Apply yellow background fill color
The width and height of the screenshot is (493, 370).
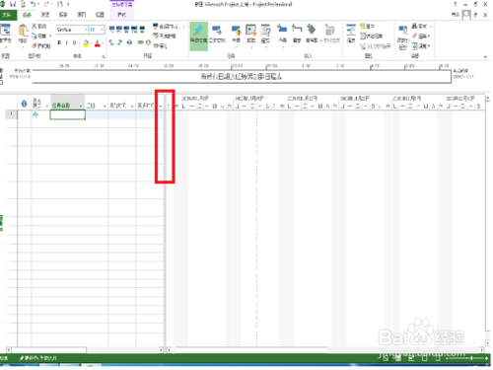pos(86,43)
